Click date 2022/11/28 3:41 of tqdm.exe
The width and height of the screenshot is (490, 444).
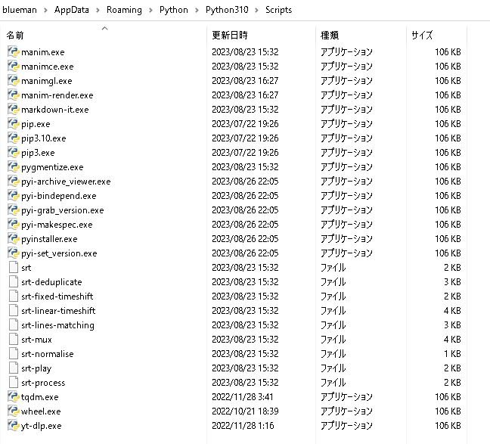point(243,397)
